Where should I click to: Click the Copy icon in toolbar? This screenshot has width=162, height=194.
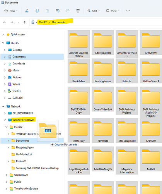[x=37, y=11]
